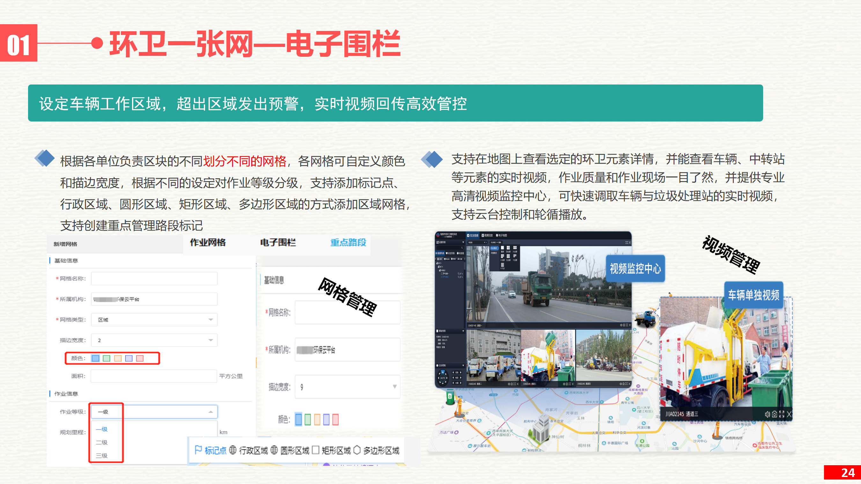
Task: Select 一级 in the 作业等级 list
Action: point(102,429)
